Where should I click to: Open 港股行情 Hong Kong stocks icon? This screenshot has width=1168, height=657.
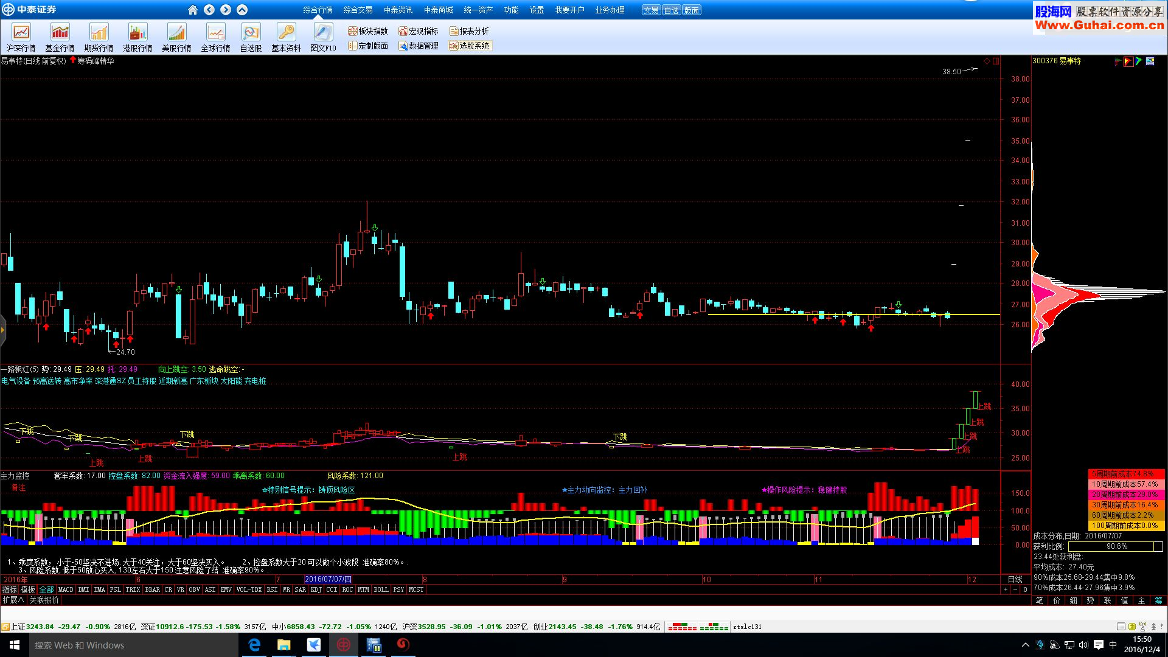137,37
